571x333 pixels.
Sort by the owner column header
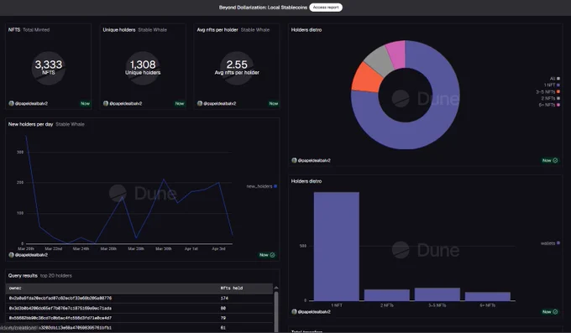tap(15, 288)
